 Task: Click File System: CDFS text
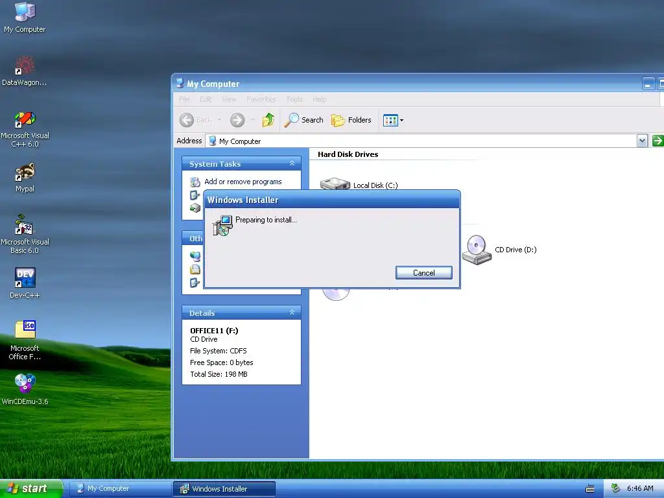click(x=218, y=351)
